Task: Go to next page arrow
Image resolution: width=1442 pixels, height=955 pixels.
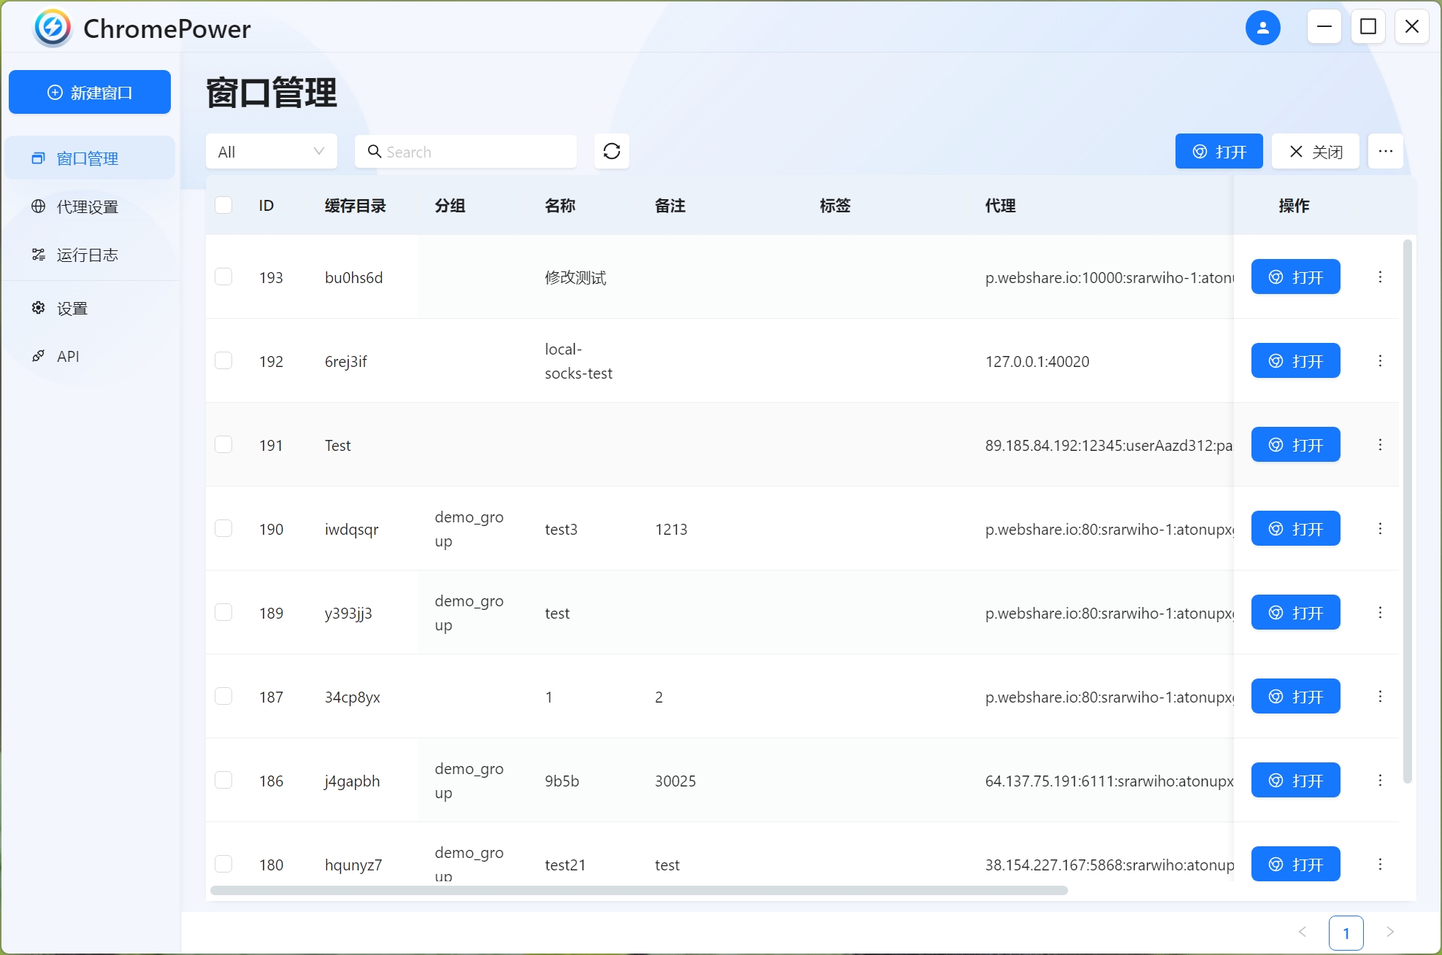Action: 1389,932
